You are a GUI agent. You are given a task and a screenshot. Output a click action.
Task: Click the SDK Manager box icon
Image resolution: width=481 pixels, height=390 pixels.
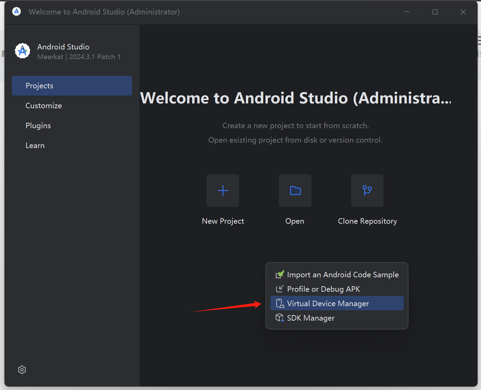(280, 317)
